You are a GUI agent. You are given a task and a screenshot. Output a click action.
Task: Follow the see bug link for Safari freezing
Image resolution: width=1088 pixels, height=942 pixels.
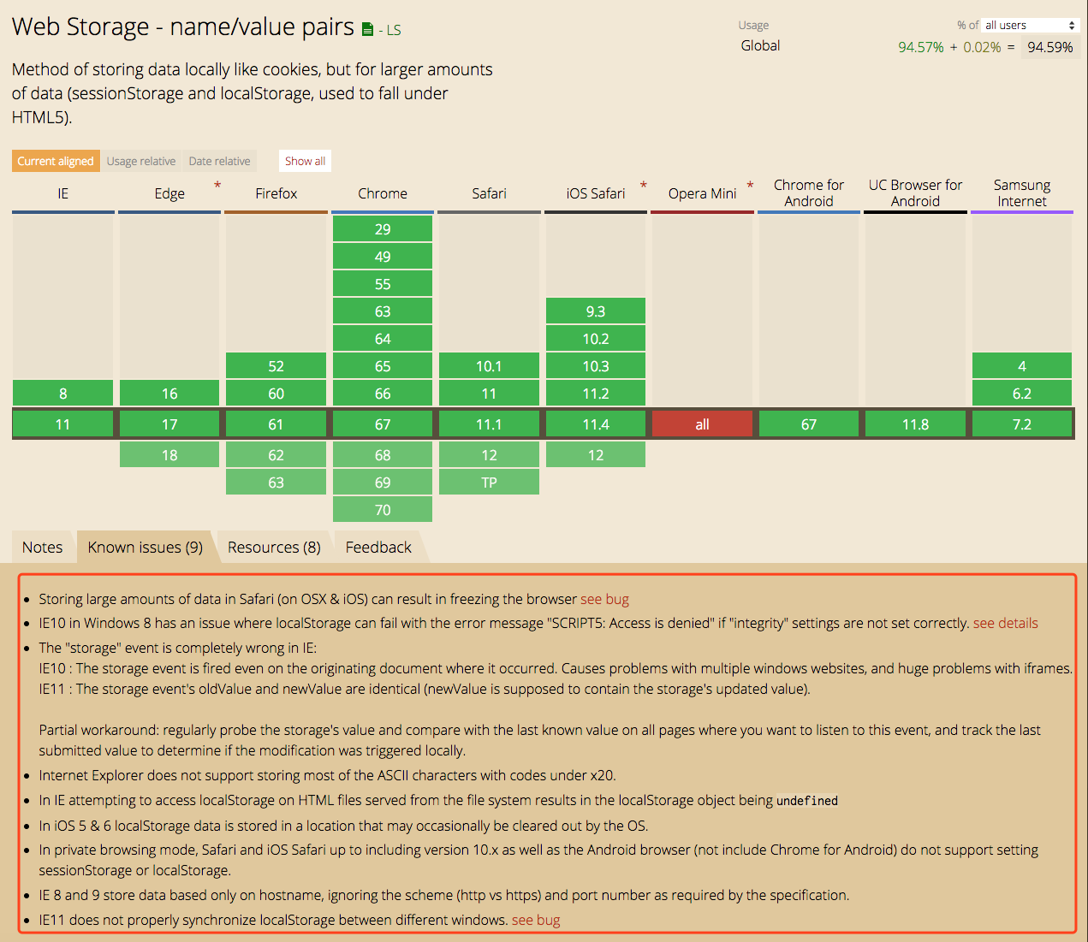(x=605, y=600)
